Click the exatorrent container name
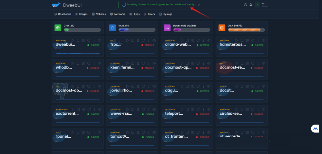This screenshot has height=154, width=322. [67, 113]
